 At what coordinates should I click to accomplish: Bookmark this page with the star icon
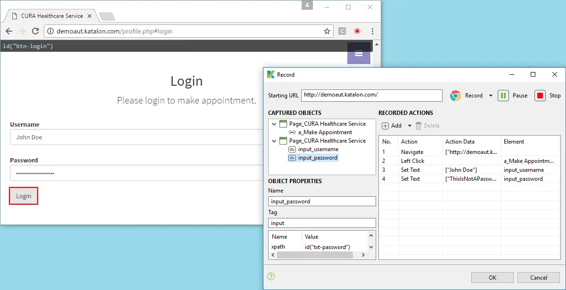(327, 31)
